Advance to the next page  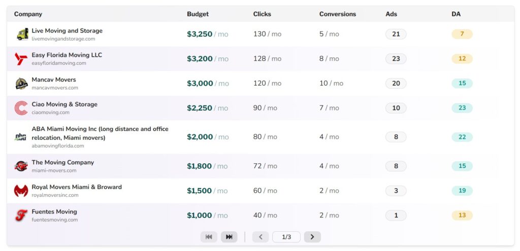pyautogui.click(x=312, y=237)
